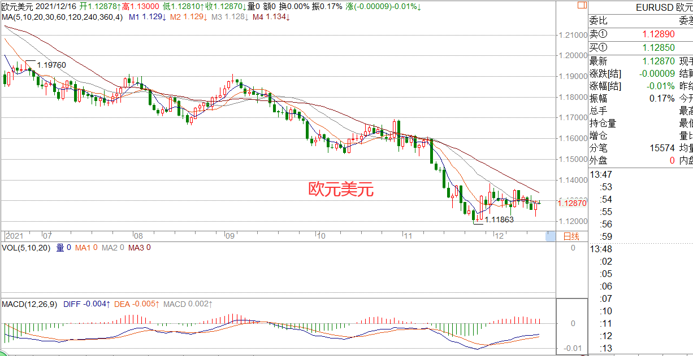
Task: Click the 涨幅[结] value -0.01%
Action: (x=661, y=86)
